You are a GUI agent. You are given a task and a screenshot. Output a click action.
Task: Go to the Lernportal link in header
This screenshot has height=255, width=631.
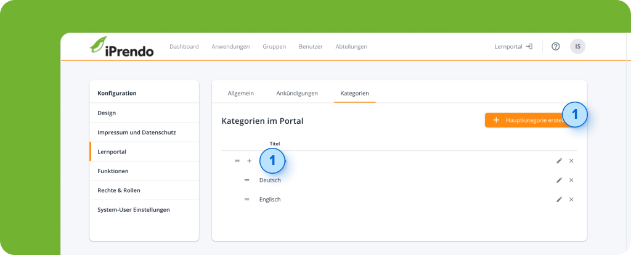(513, 46)
